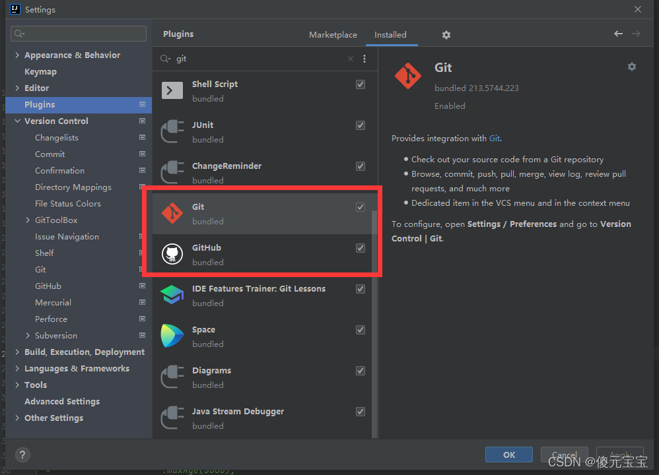The width and height of the screenshot is (659, 475).
Task: Click the plugin list vertical scrollbar
Action: click(x=374, y=323)
